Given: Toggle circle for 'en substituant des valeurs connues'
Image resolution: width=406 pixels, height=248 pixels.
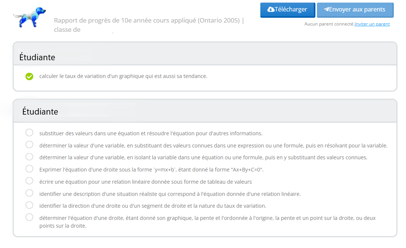Looking at the screenshot, I should (x=29, y=145).
